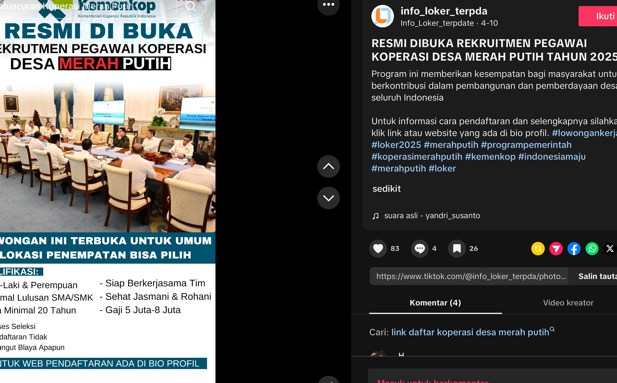This screenshot has height=383, width=617.
Task: Search 'link daftar koperasi desa merah putih'
Action: (472, 332)
